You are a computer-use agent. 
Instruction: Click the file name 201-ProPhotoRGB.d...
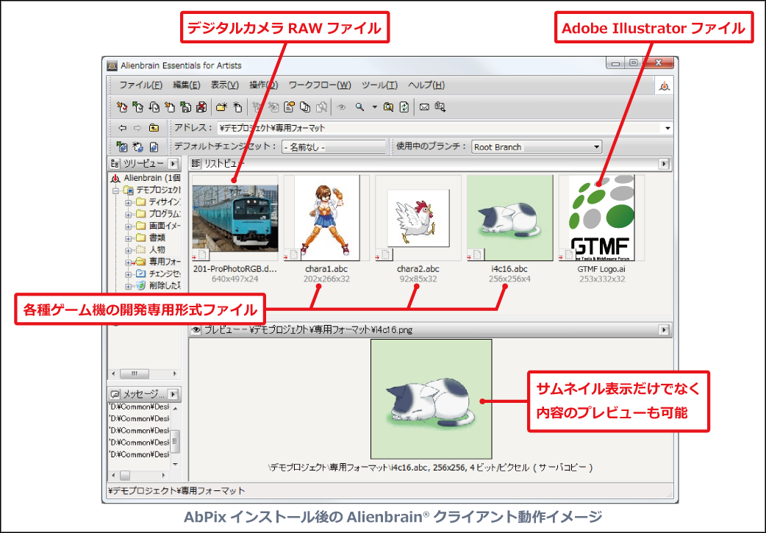click(x=235, y=268)
